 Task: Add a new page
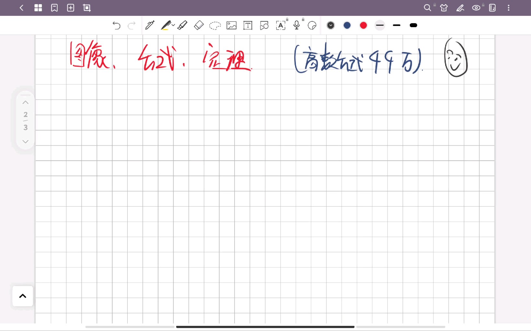[71, 8]
